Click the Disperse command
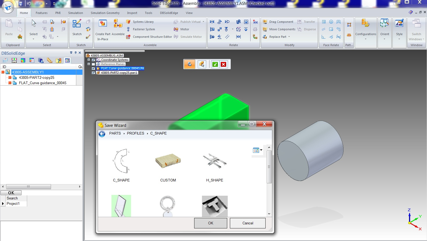Screen dimensions: 427x241 click(307, 29)
